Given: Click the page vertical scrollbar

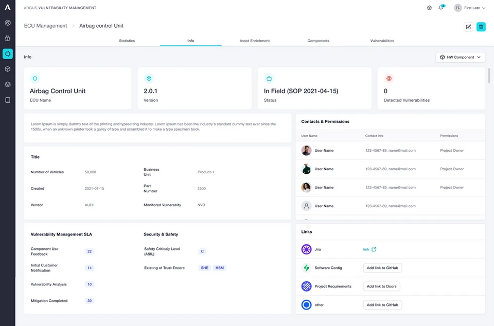Looking at the screenshot, I should 489,76.
